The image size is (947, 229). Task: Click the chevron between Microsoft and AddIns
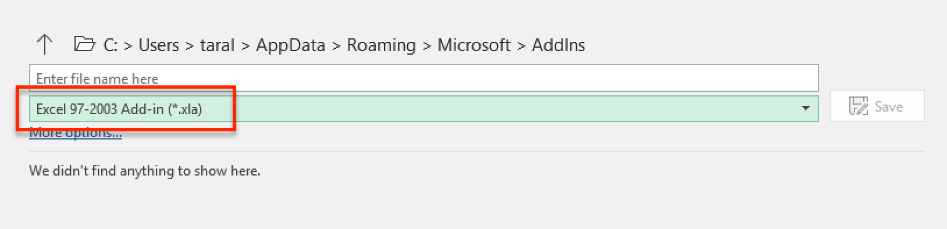(x=521, y=46)
